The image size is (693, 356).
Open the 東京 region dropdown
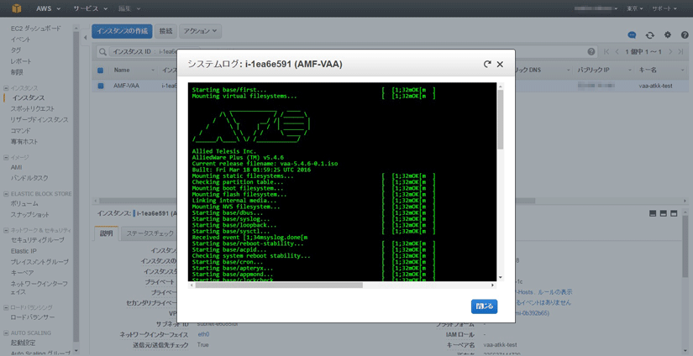tap(634, 8)
